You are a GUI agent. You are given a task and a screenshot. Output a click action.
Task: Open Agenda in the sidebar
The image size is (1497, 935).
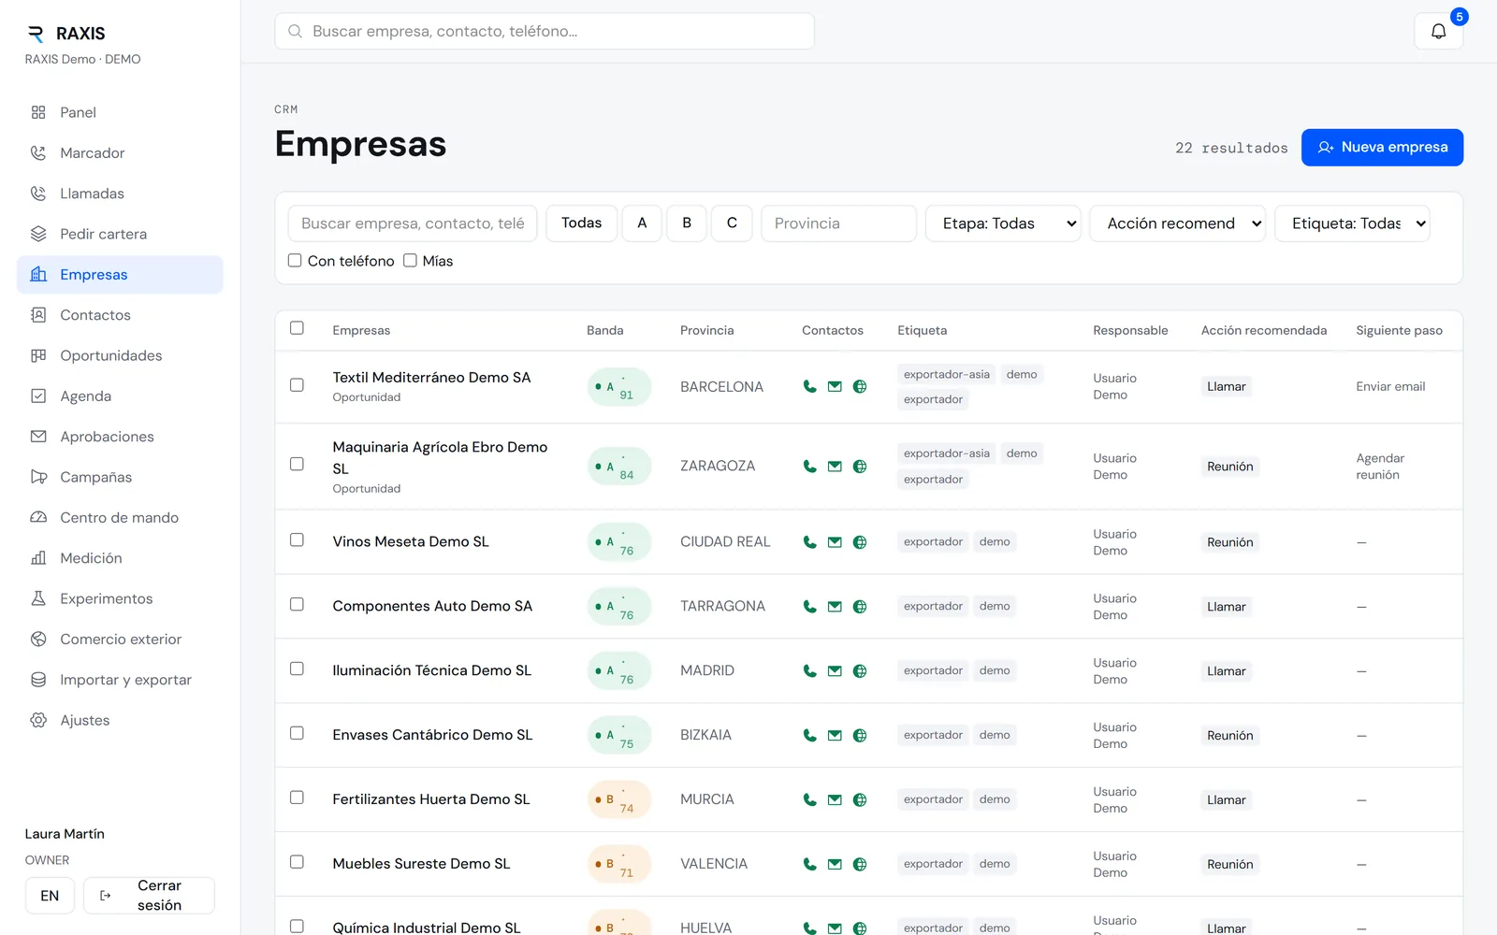(120, 396)
